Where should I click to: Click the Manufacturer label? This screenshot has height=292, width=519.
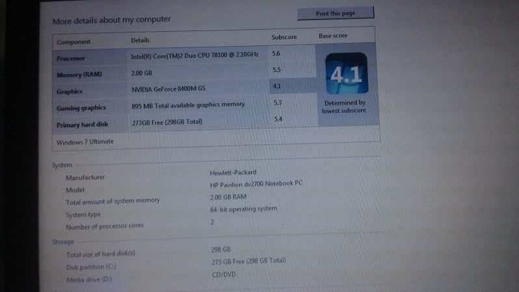click(85, 177)
